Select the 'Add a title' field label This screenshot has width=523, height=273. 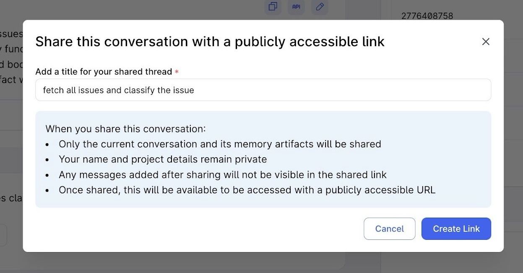104,71
